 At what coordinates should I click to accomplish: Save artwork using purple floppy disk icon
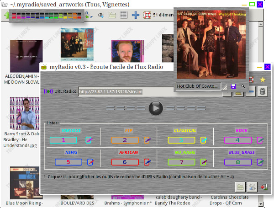tap(233, 86)
